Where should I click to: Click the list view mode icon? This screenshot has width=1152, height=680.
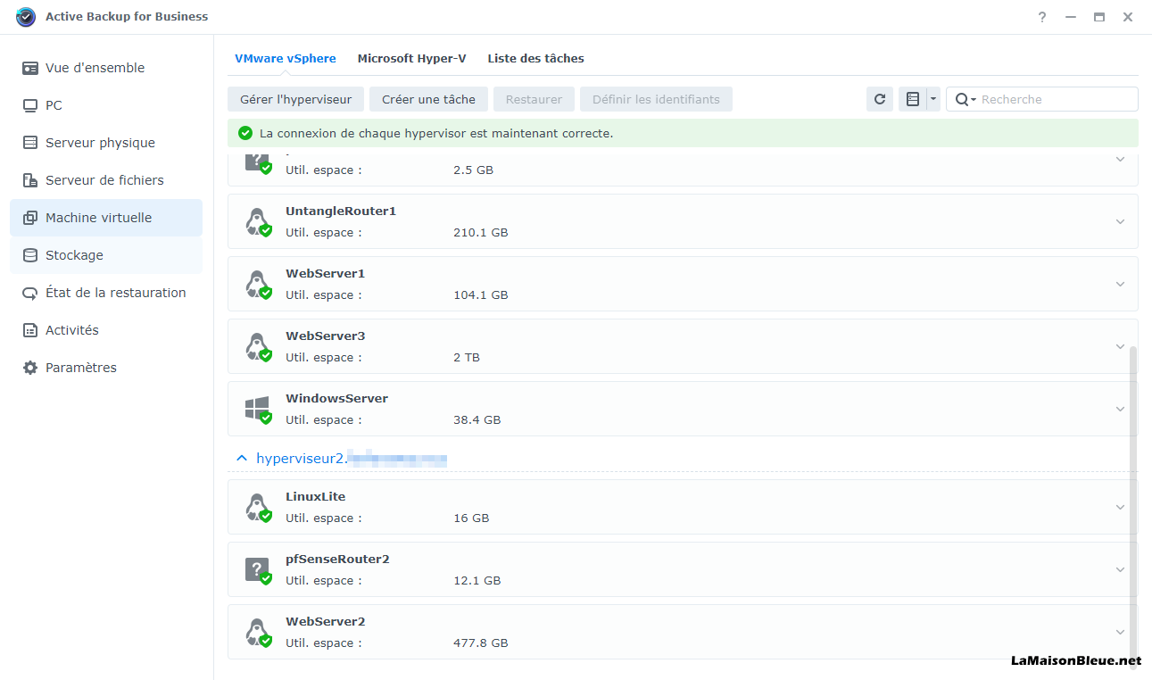pyautogui.click(x=912, y=99)
